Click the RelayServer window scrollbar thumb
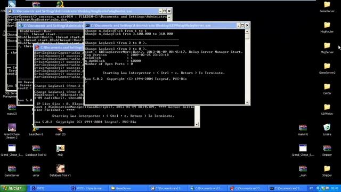The height and width of the screenshot is (192, 341). tap(247, 36)
